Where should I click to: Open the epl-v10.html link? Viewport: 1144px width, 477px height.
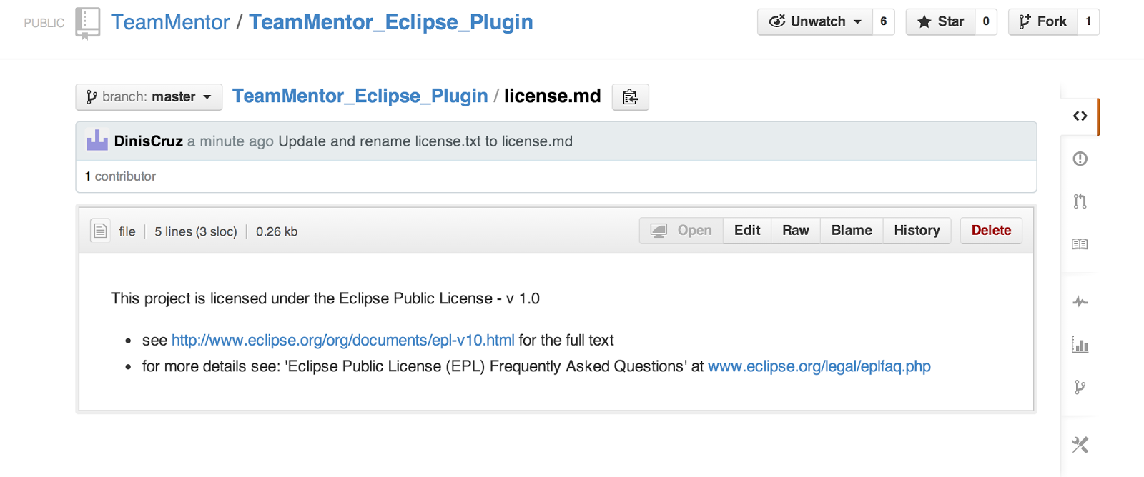(x=342, y=341)
